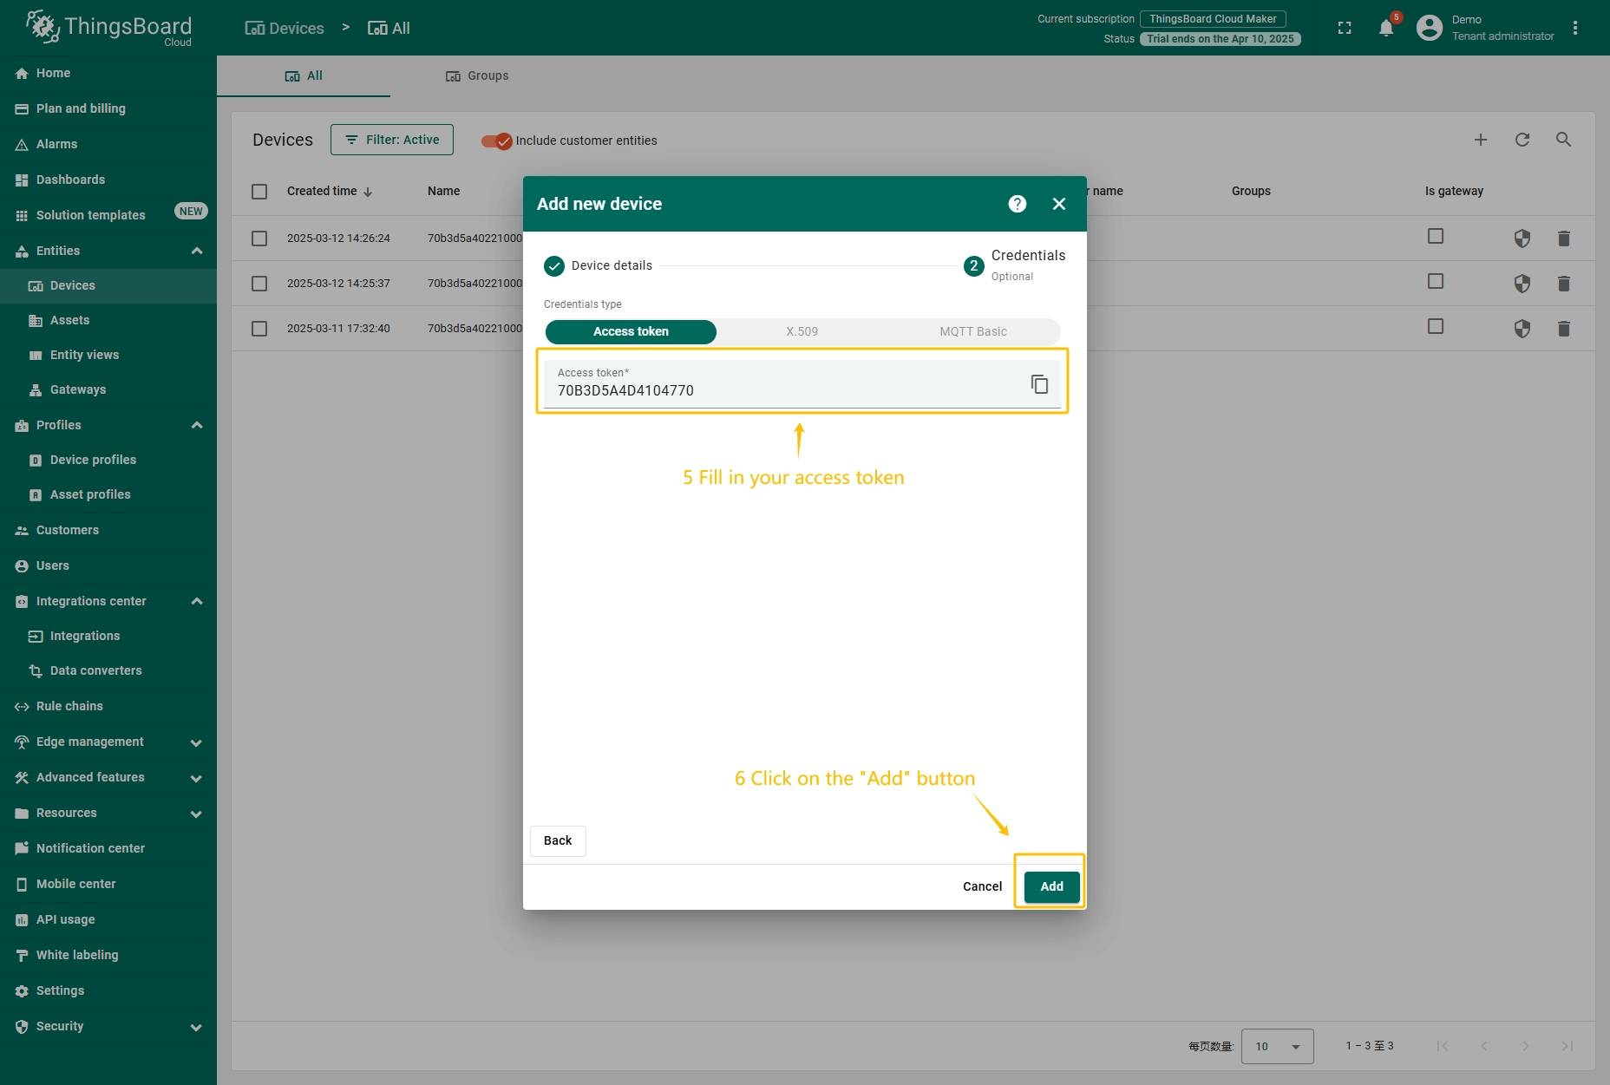Image resolution: width=1610 pixels, height=1085 pixels.
Task: Expand the Edge management section
Action: coord(197,742)
